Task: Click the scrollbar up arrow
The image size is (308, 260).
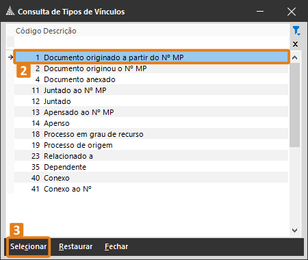Action: [294, 57]
